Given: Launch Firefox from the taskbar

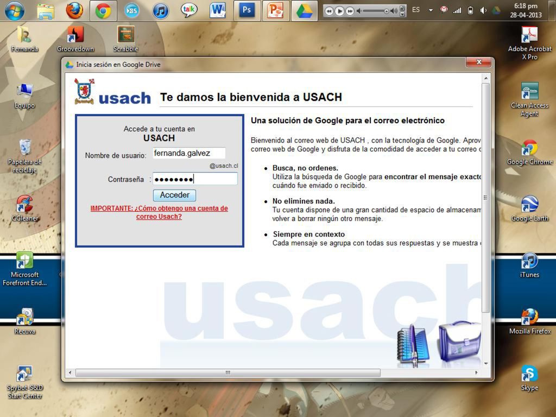Looking at the screenshot, I should tap(74, 10).
